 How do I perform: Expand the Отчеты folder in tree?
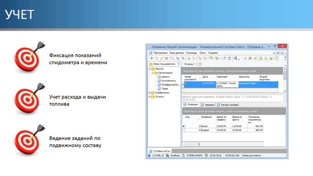coord(150,97)
